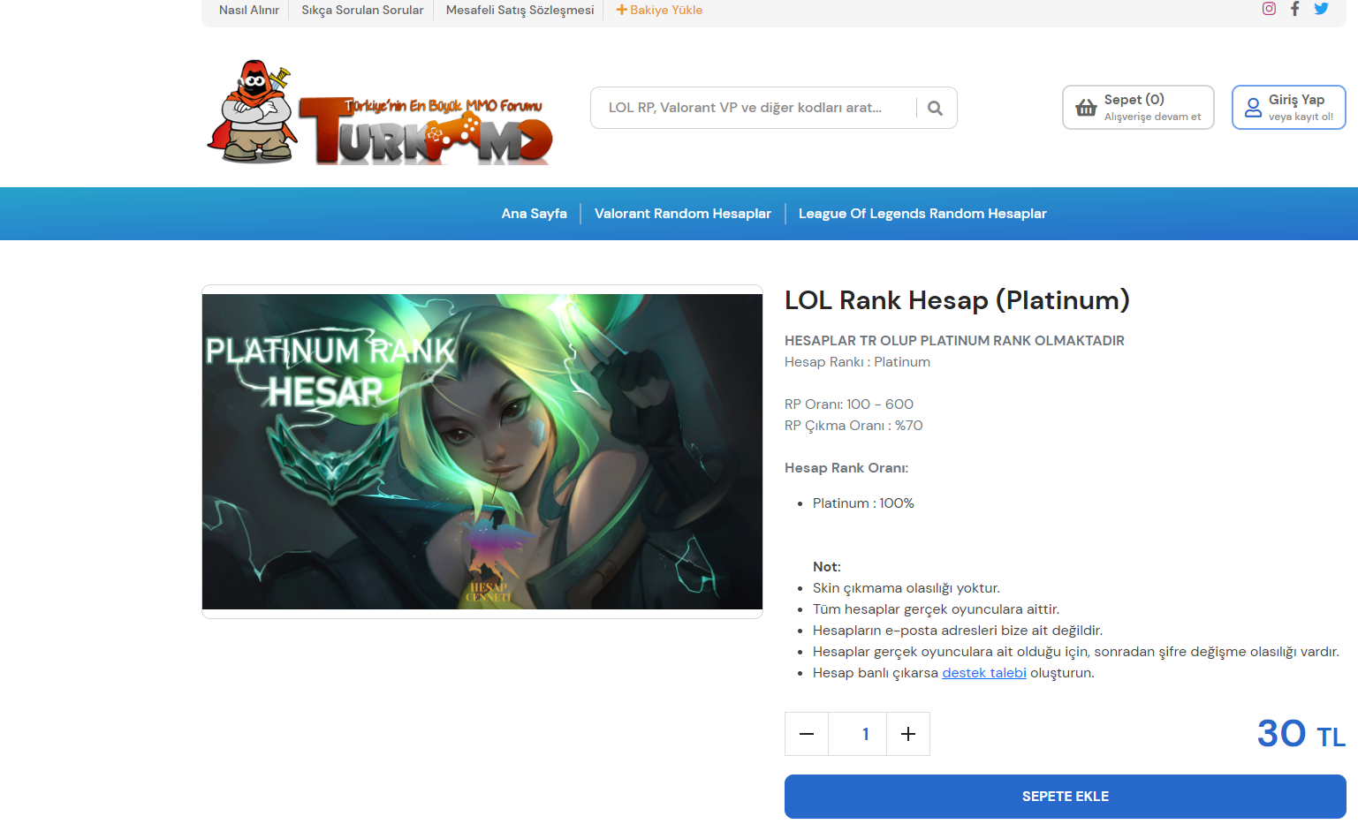1358x839 pixels.
Task: Click the search magnifier icon
Action: click(936, 108)
